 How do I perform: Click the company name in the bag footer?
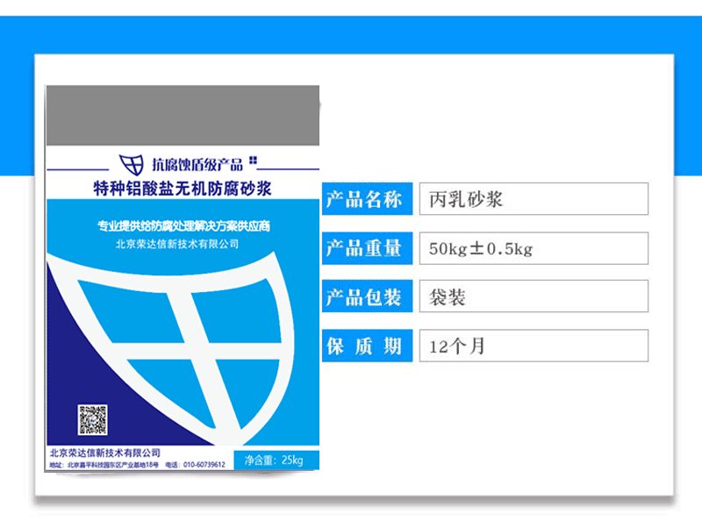(x=105, y=453)
